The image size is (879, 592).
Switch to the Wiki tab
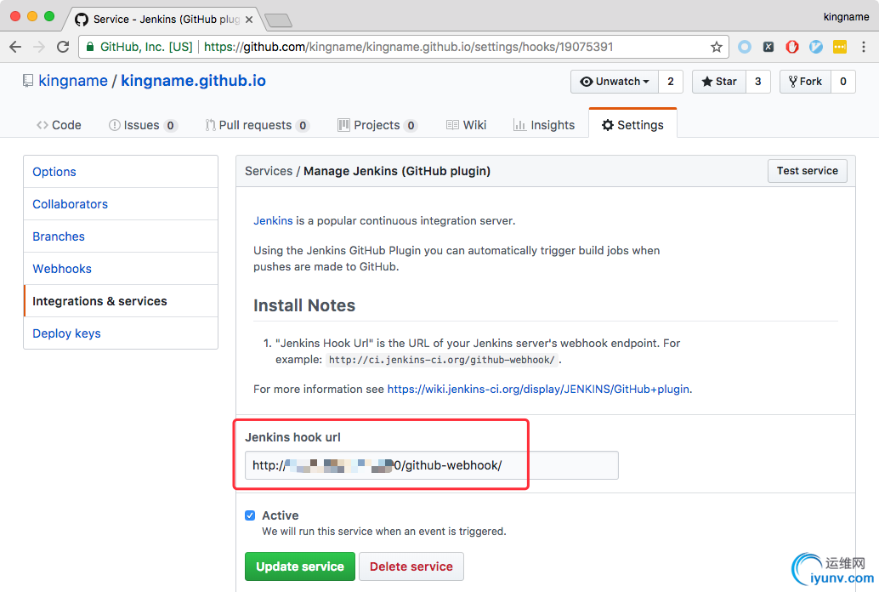pos(467,125)
